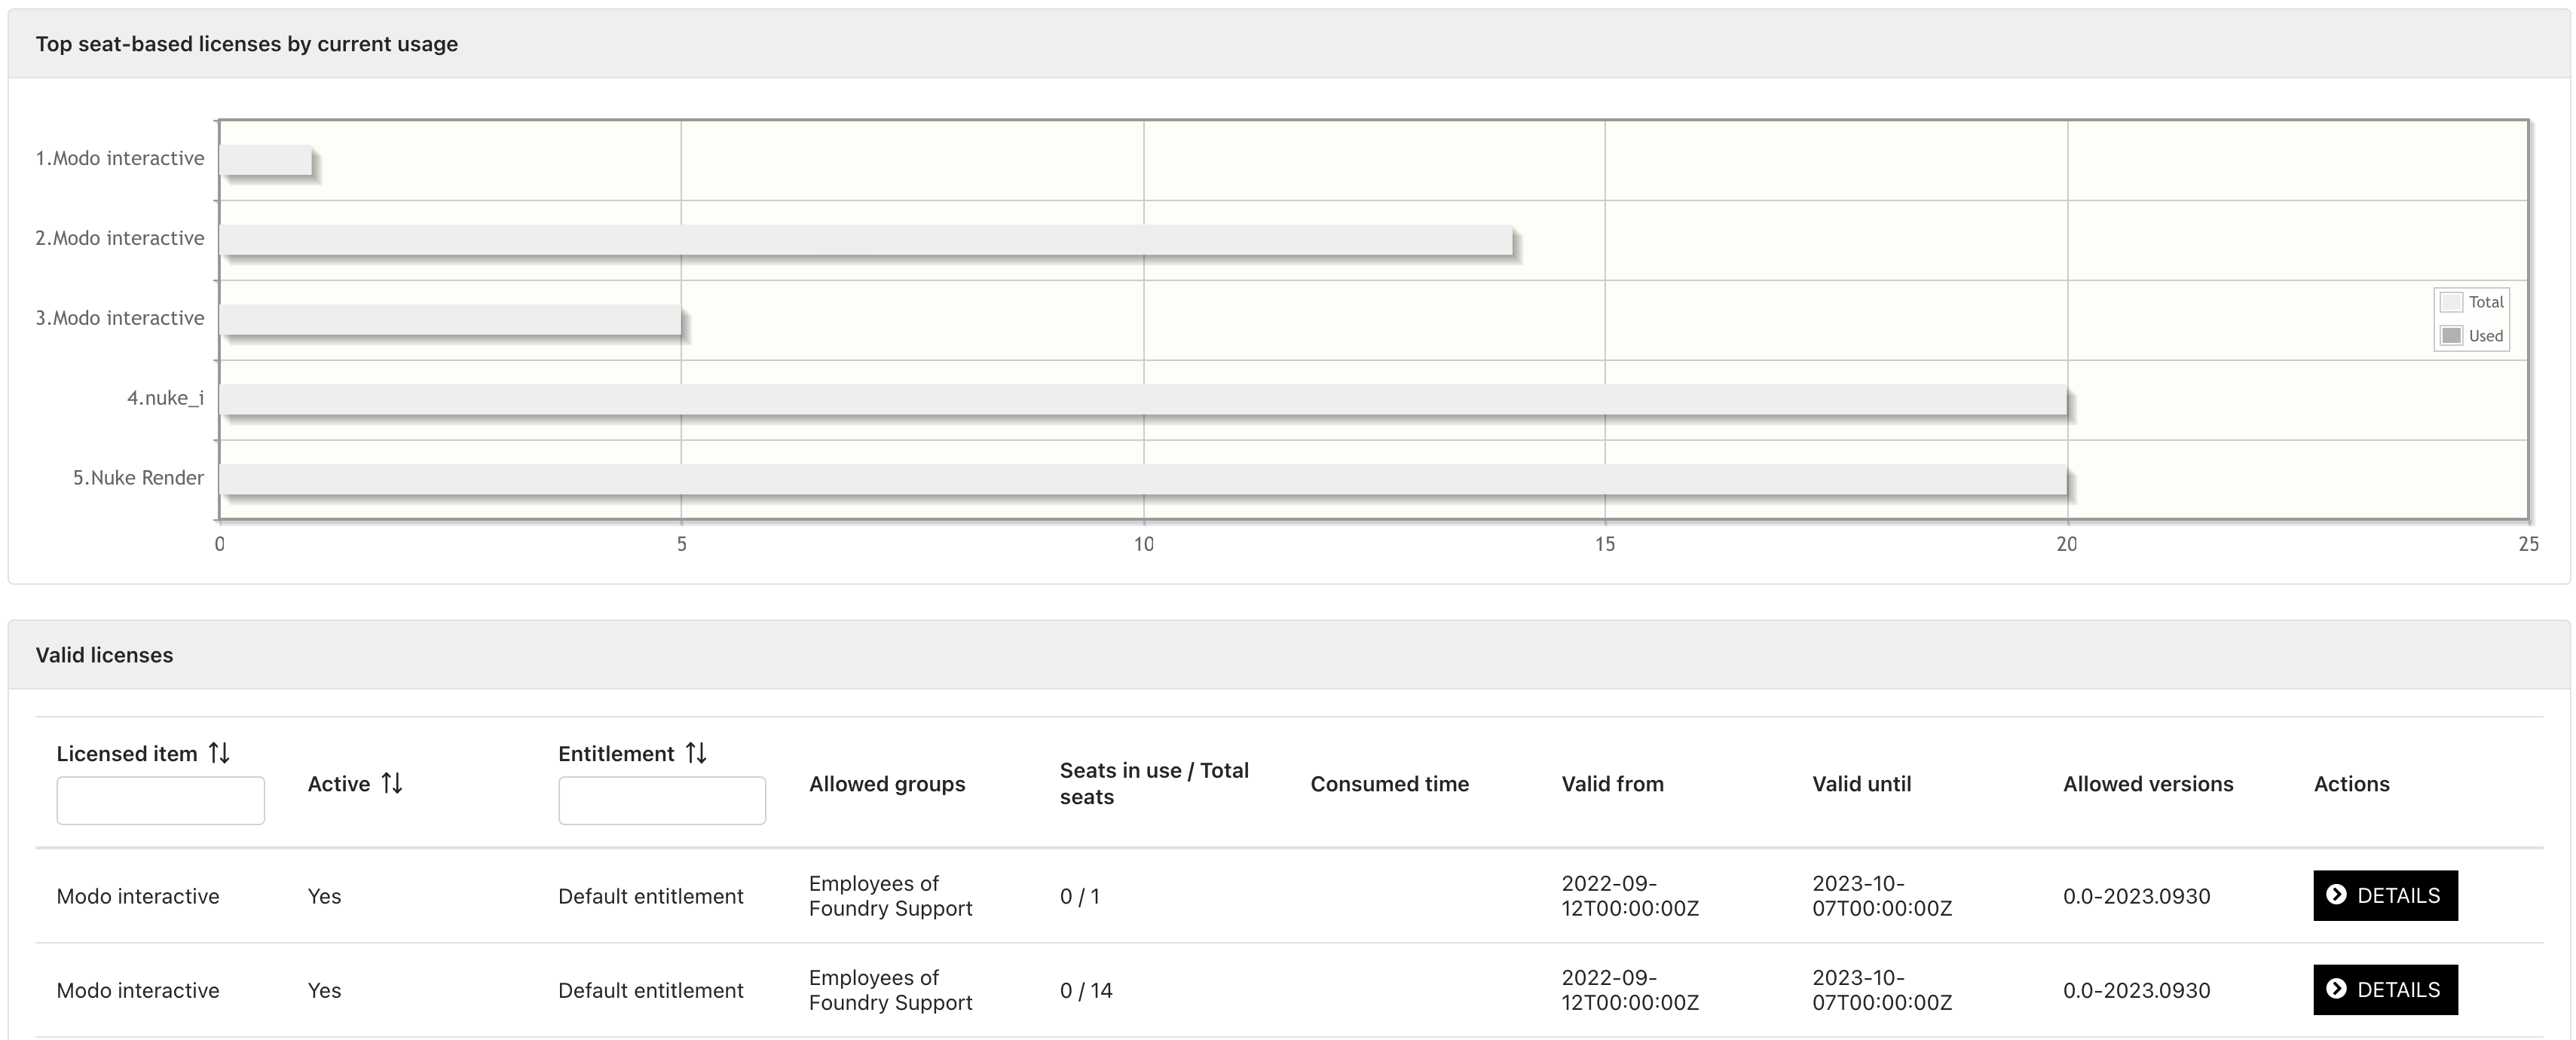Click 'Yes' in the 0 / 14 seats row
2576x1040 pixels.
pos(324,990)
